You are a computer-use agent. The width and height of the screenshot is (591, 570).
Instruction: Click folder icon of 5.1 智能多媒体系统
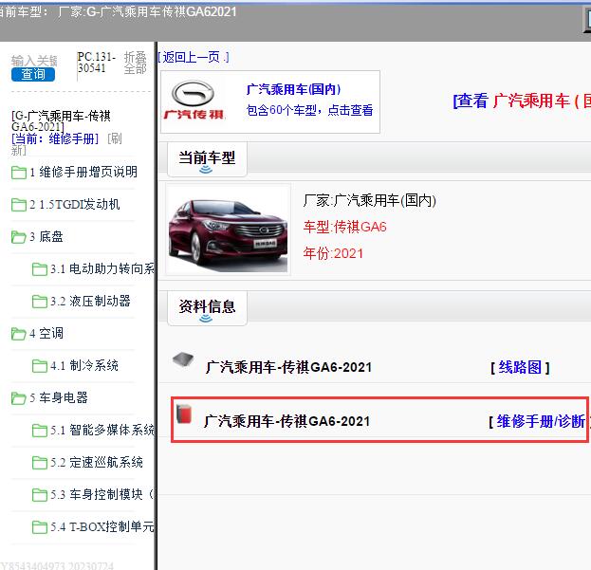(x=40, y=431)
